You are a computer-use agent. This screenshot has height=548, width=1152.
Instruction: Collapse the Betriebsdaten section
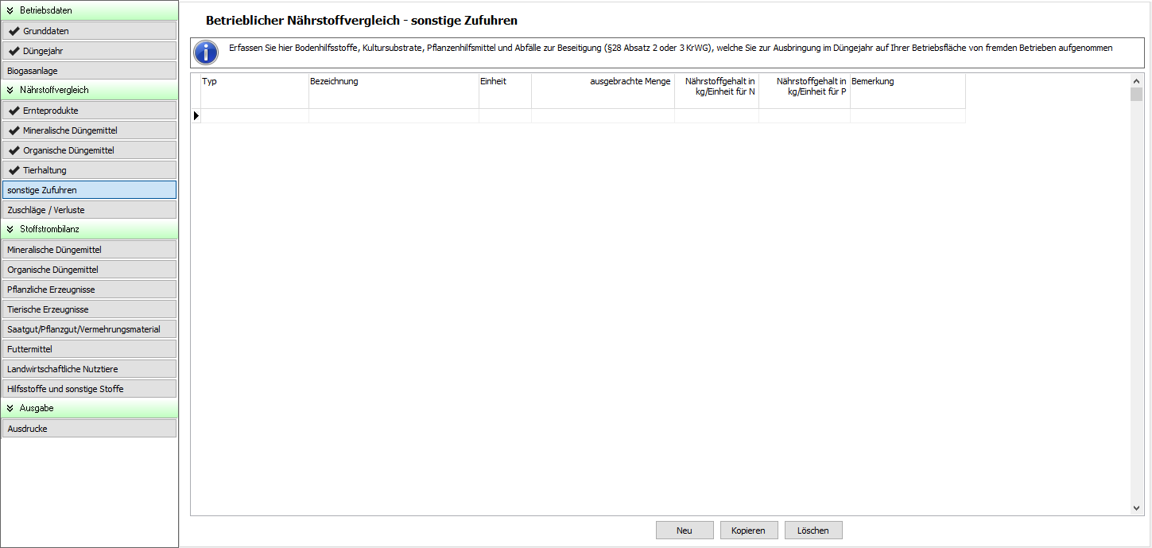[10, 10]
